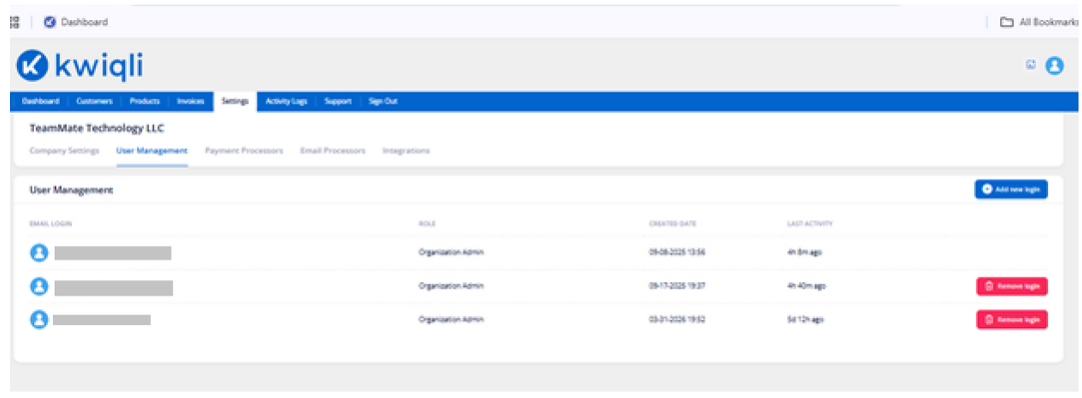Switch to Payment Processors tab
Image resolution: width=1082 pixels, height=398 pixels.
pos(245,151)
